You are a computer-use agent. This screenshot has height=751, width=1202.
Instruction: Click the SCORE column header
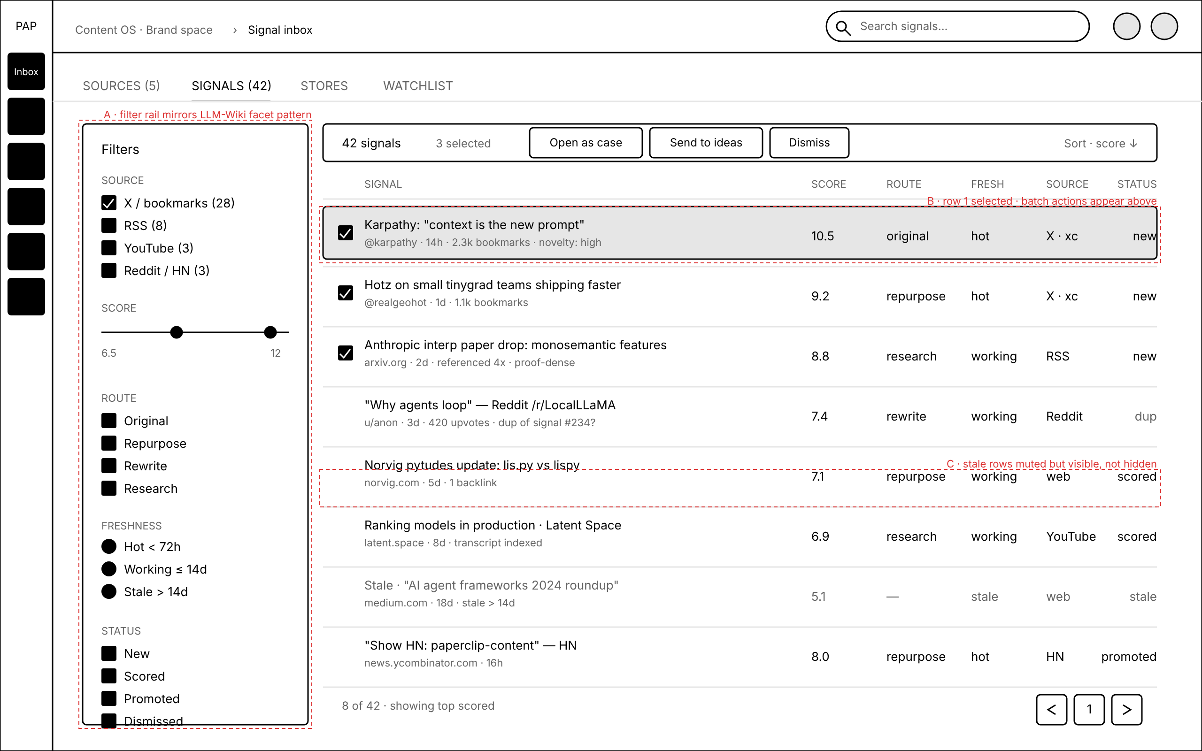[828, 184]
